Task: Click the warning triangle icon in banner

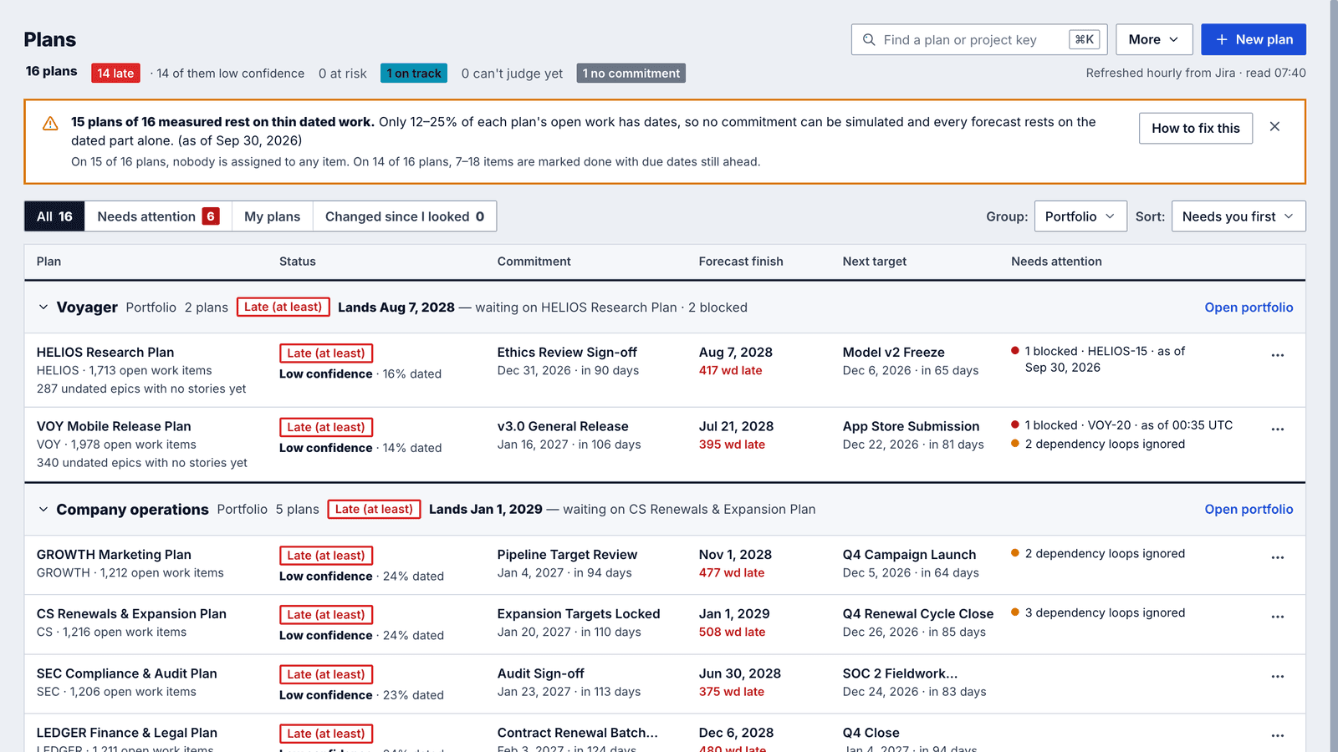Action: tap(50, 124)
